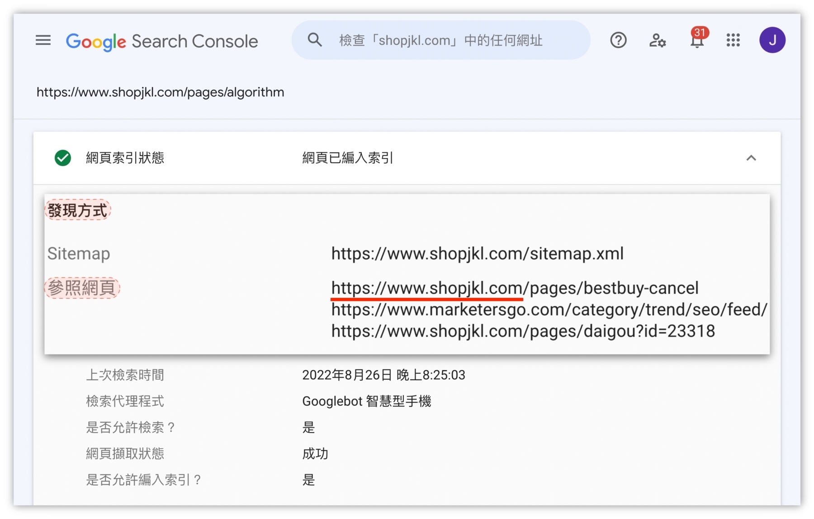Click the 上次檢索時間 label
This screenshot has width=814, height=519.
pyautogui.click(x=125, y=375)
